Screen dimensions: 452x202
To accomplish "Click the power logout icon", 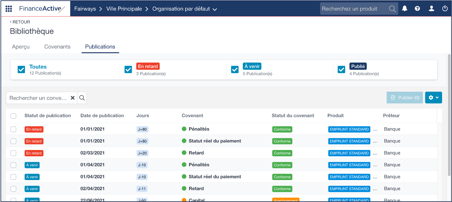I will click(445, 9).
